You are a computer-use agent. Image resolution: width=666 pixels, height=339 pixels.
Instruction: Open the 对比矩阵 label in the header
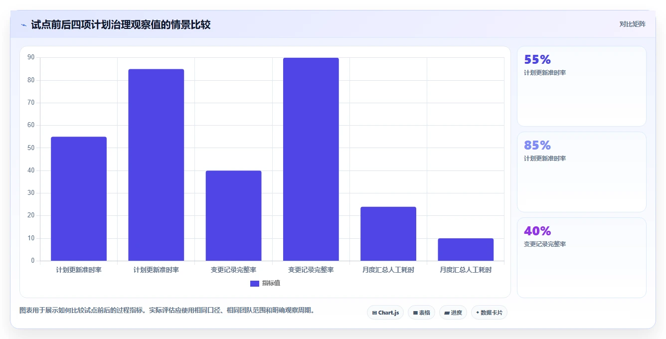pyautogui.click(x=633, y=24)
